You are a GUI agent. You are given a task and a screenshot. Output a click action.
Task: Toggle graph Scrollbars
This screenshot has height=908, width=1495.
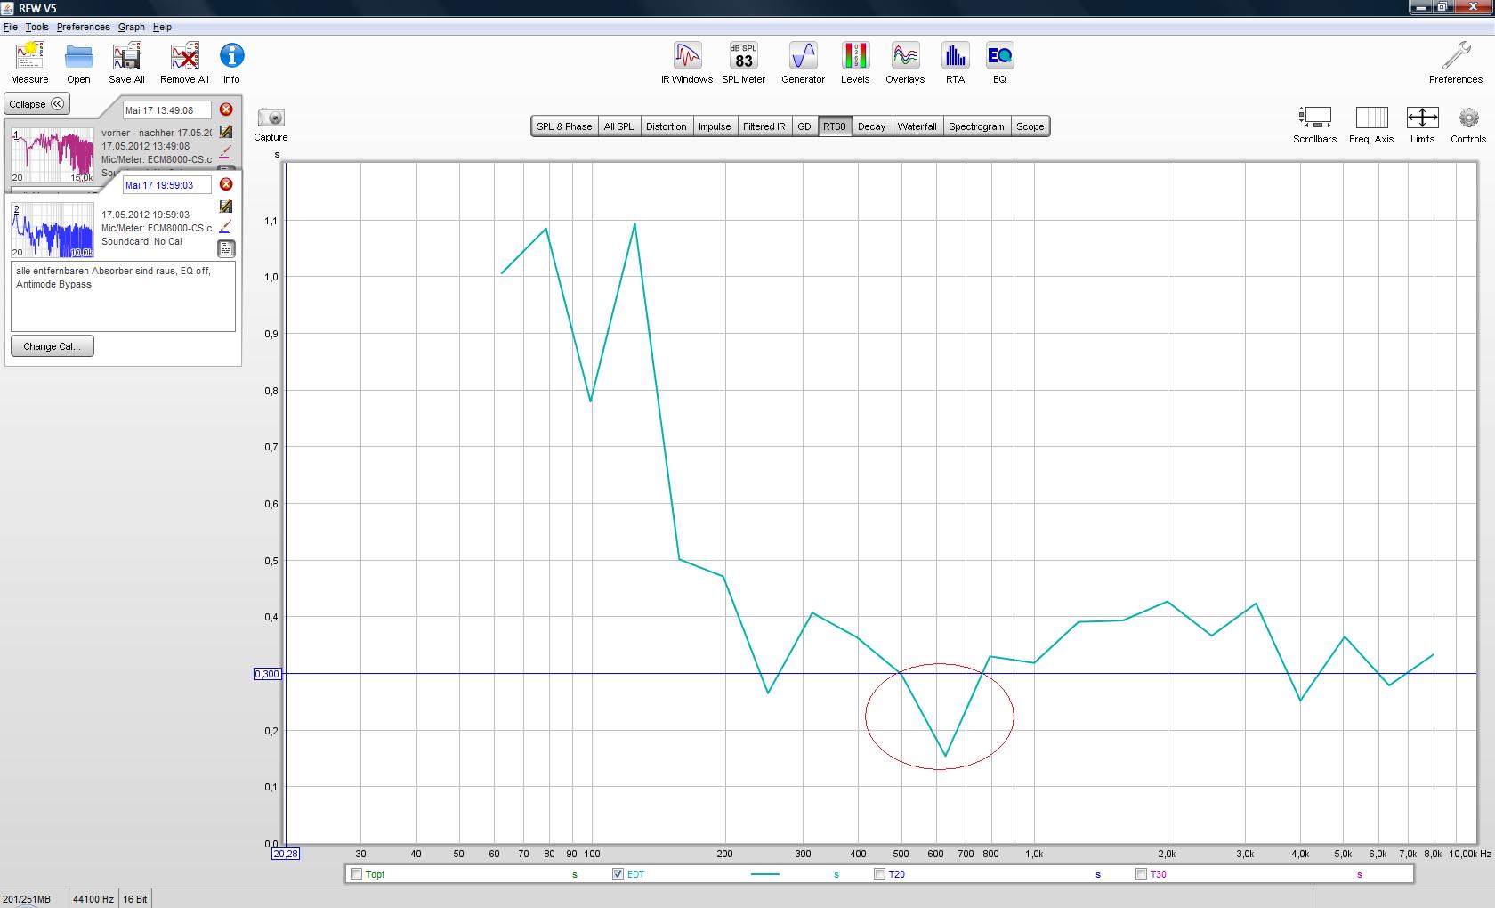click(1314, 125)
